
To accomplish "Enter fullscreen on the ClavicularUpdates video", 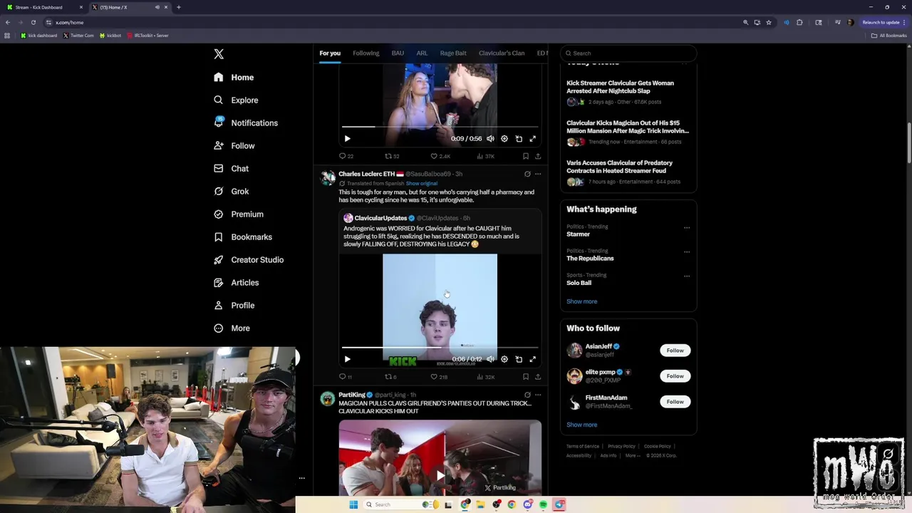I will click(532, 359).
